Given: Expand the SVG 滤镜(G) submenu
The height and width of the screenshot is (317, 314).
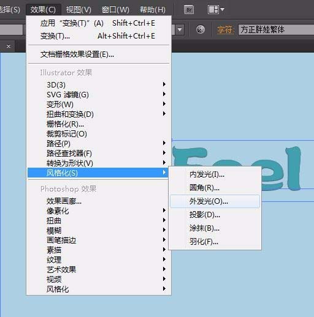Looking at the screenshot, I should pyautogui.click(x=99, y=94).
